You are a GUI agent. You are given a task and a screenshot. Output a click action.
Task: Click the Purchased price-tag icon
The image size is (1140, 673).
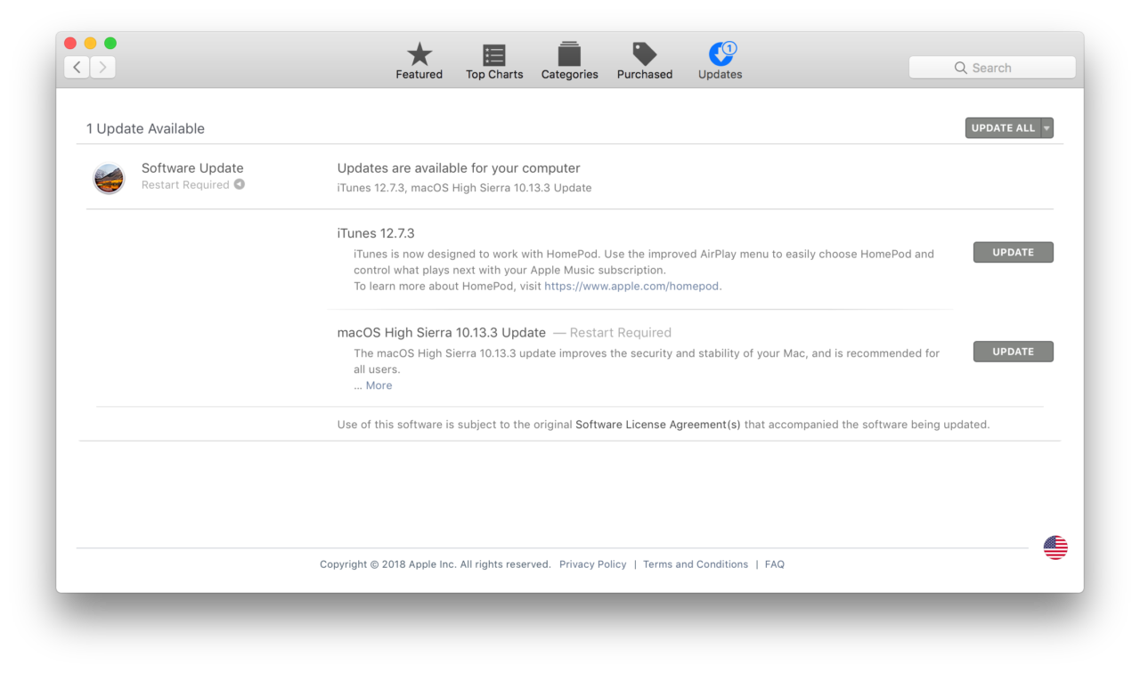(x=644, y=53)
